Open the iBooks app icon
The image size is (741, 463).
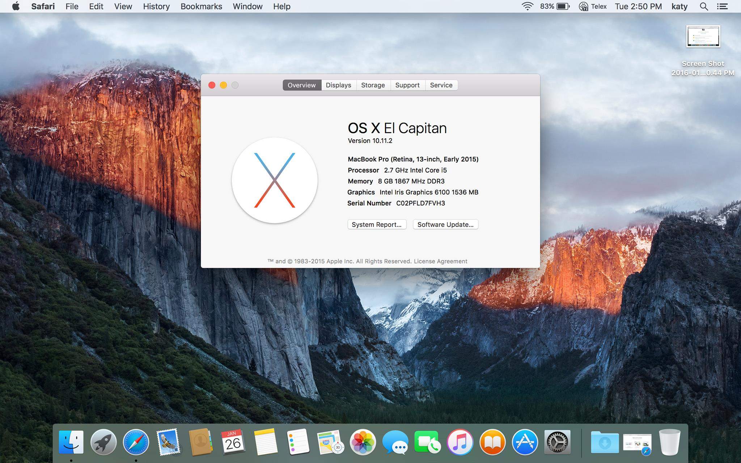[x=492, y=442]
